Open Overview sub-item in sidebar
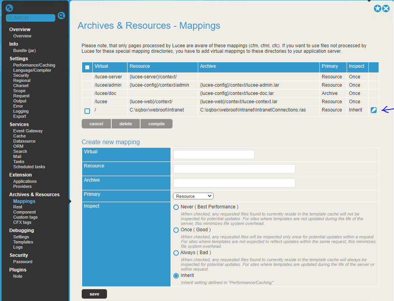The width and height of the screenshot is (394, 301). 23,36
